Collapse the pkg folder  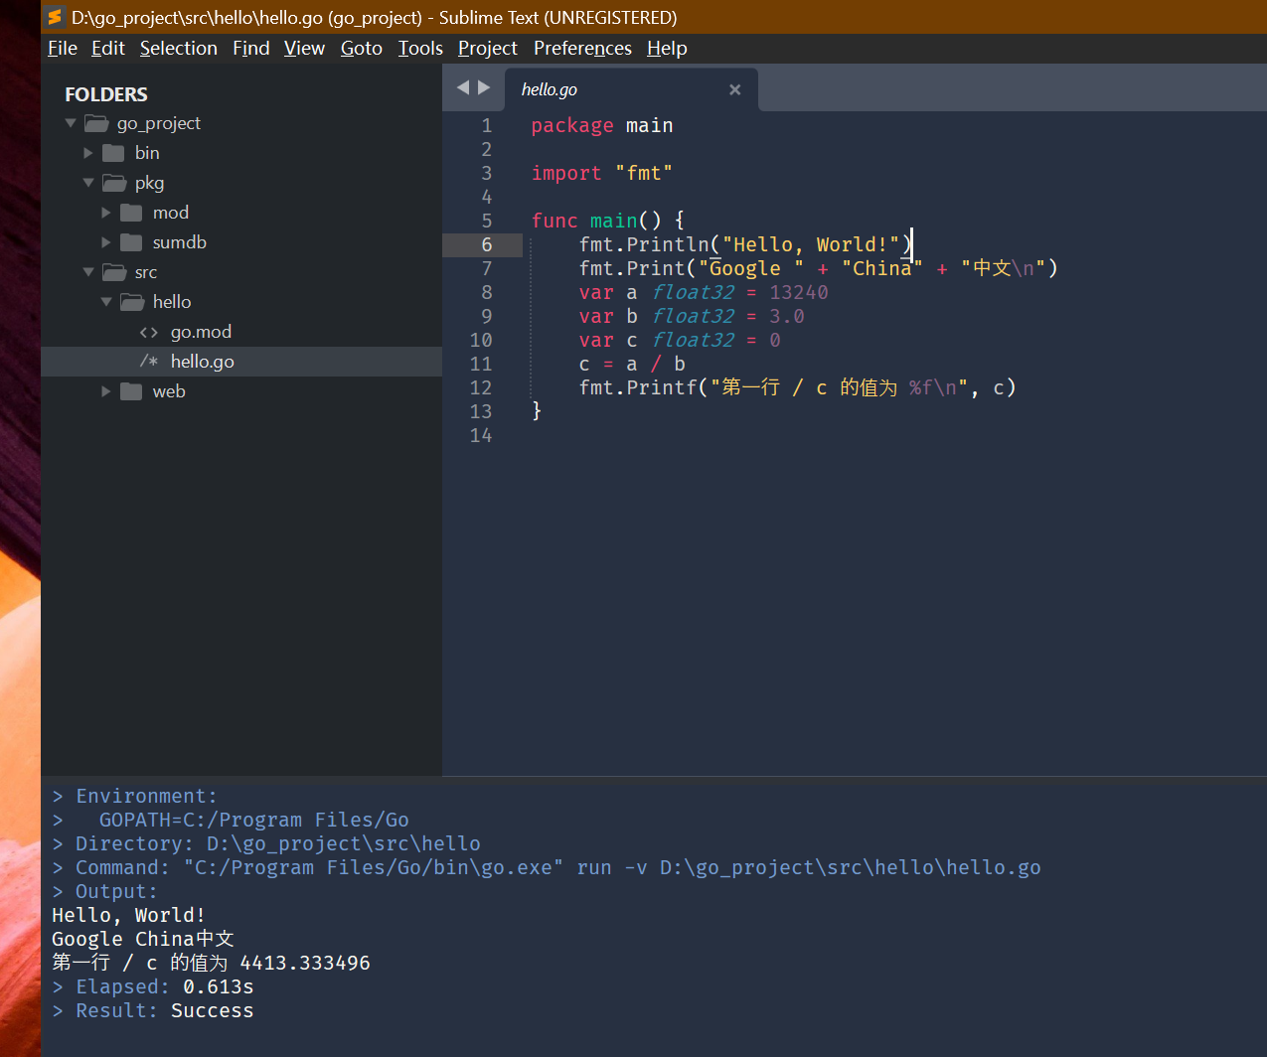[x=88, y=183]
